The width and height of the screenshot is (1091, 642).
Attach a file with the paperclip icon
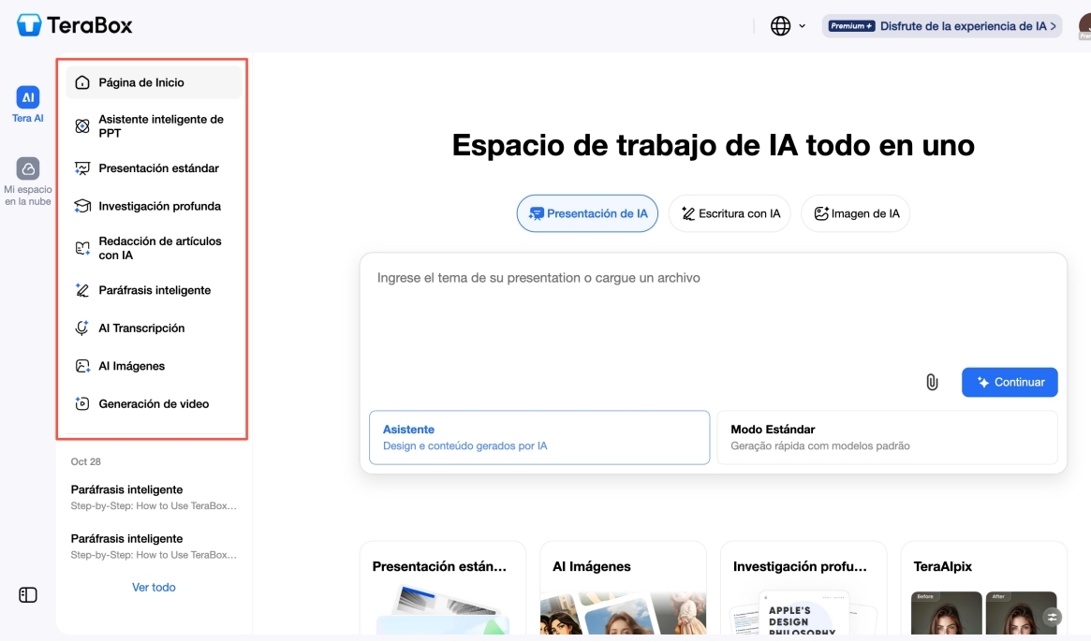click(932, 382)
